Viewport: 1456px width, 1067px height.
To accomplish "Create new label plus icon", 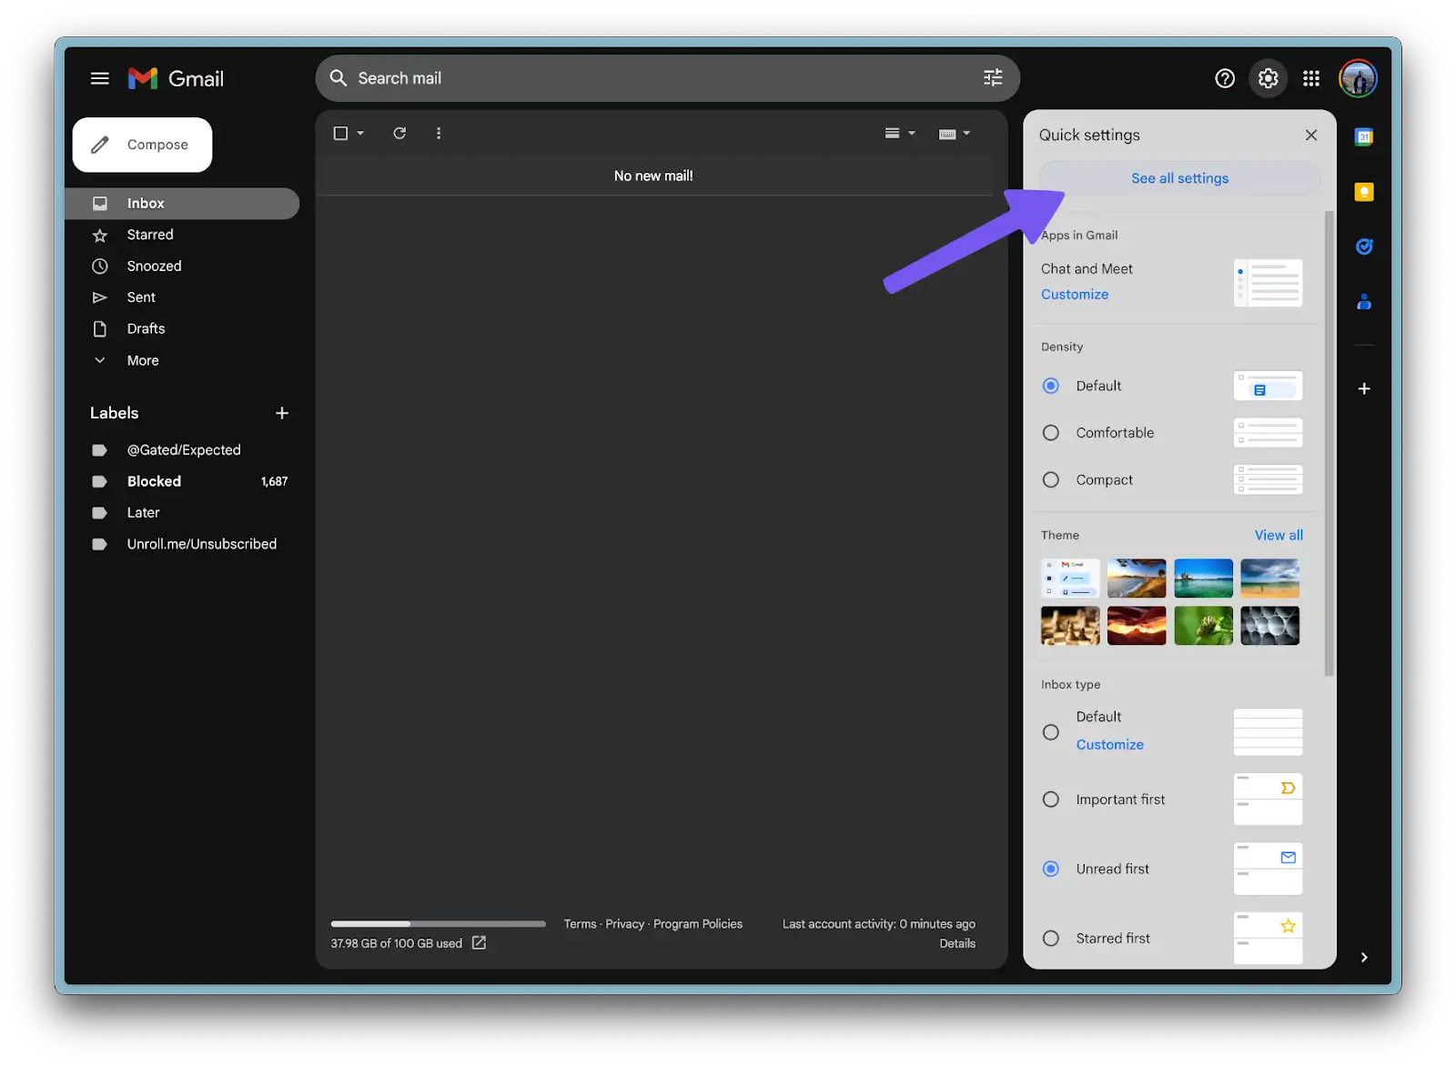I will (x=282, y=413).
